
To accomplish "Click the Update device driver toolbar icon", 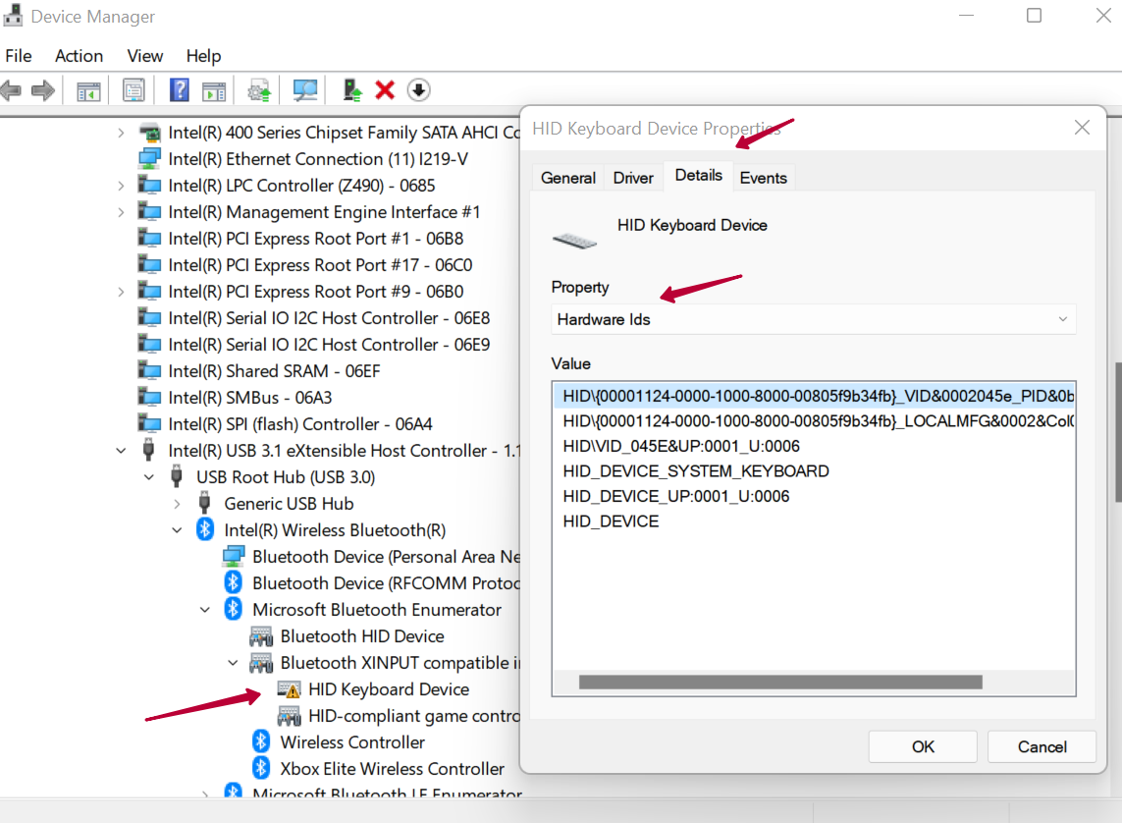I will 259,91.
